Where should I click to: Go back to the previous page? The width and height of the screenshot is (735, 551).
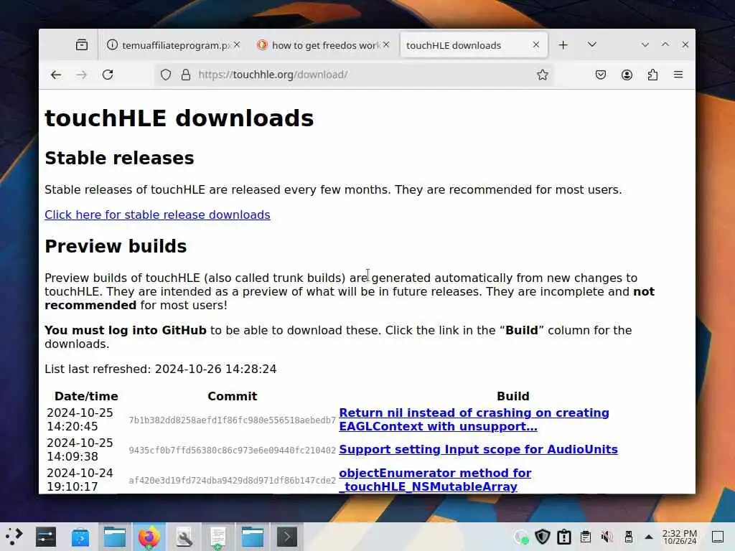click(56, 75)
